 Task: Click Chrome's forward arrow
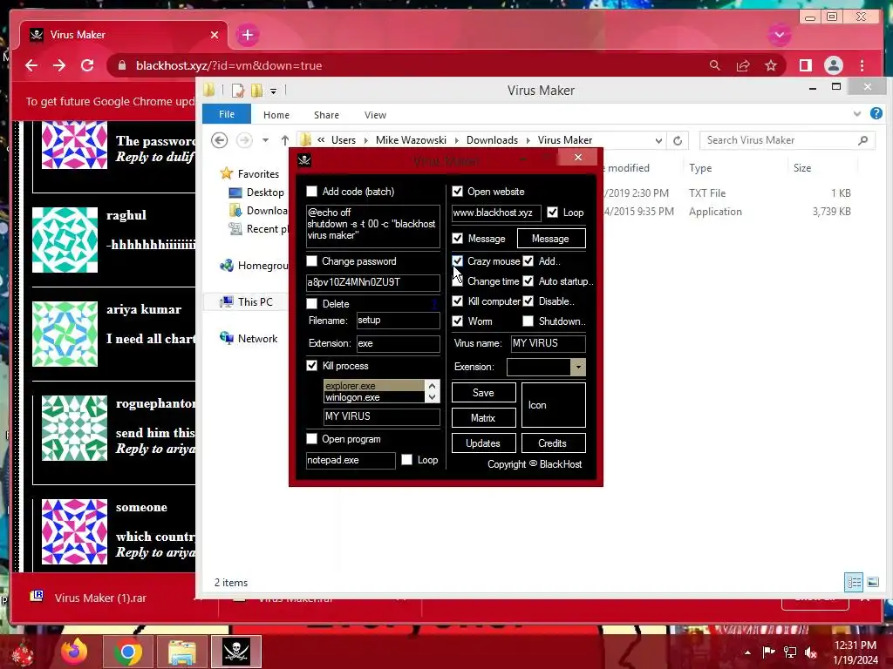(x=59, y=65)
